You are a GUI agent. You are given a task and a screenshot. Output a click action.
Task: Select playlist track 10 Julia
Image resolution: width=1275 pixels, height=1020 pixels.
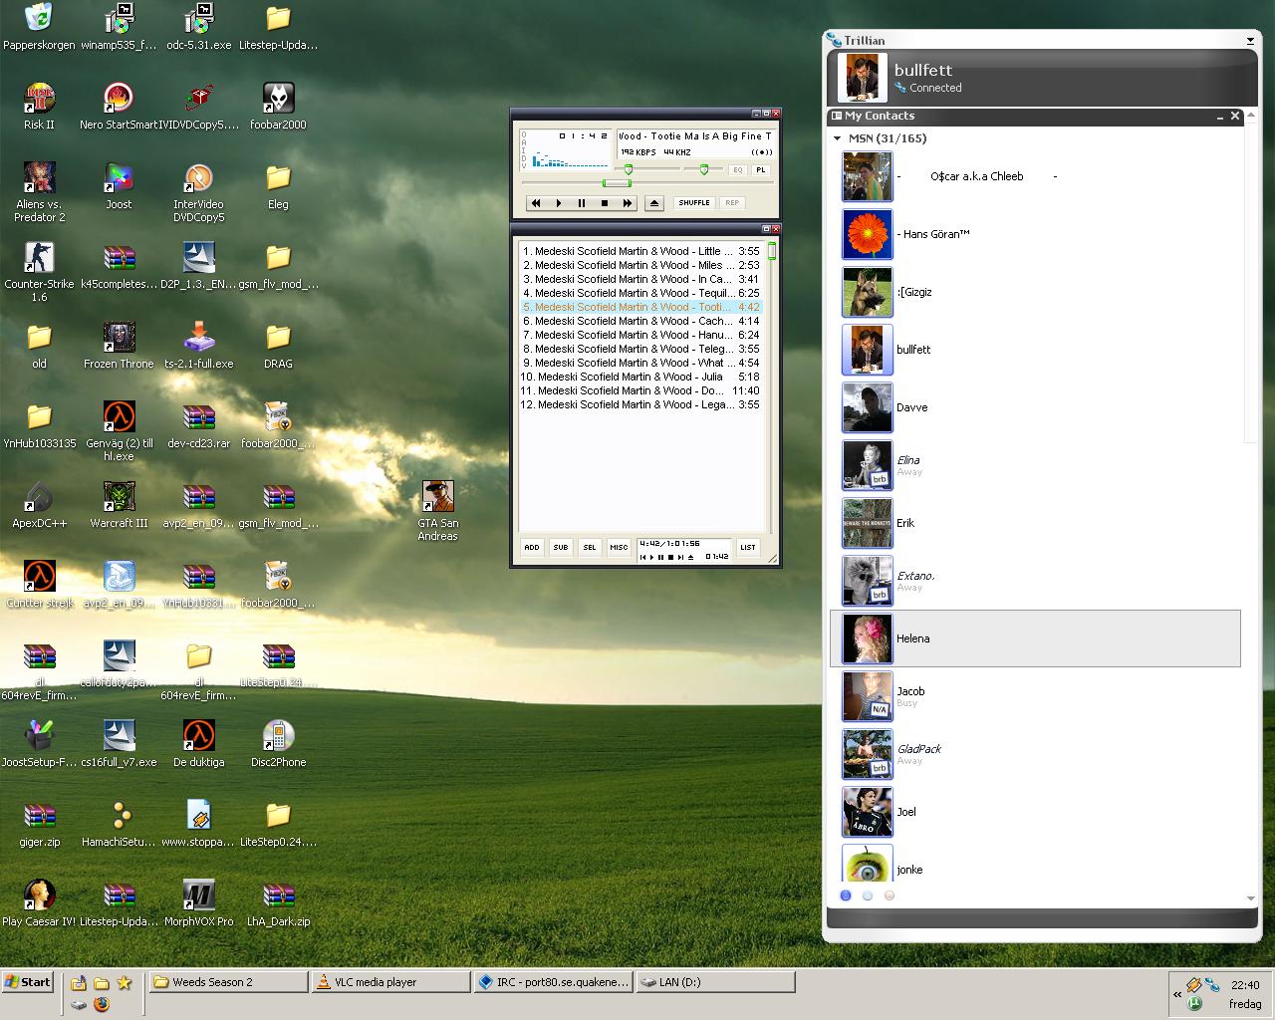point(640,377)
